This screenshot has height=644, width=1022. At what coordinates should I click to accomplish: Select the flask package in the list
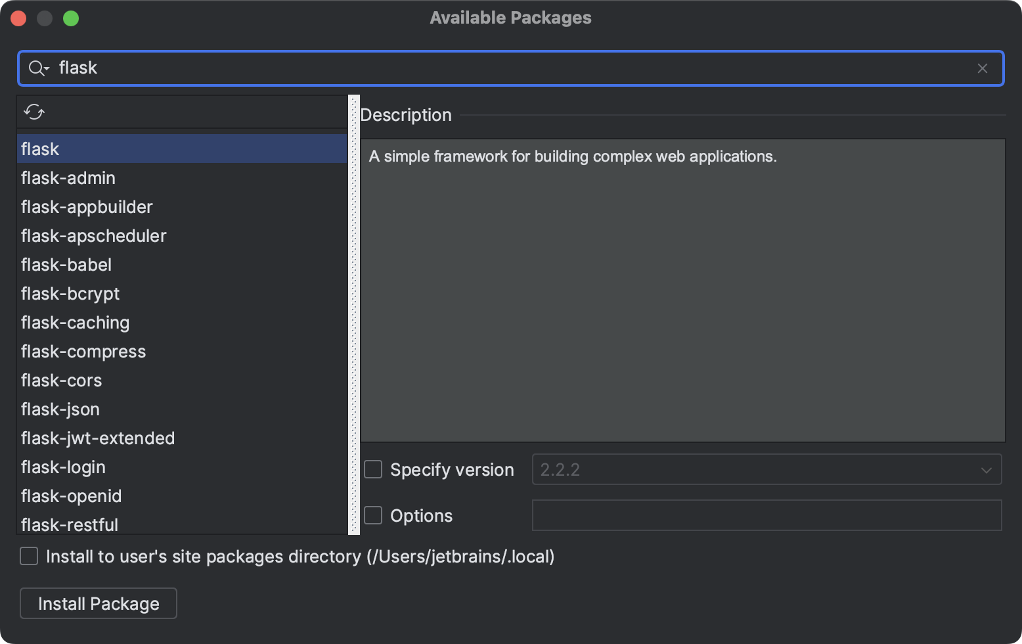point(131,149)
